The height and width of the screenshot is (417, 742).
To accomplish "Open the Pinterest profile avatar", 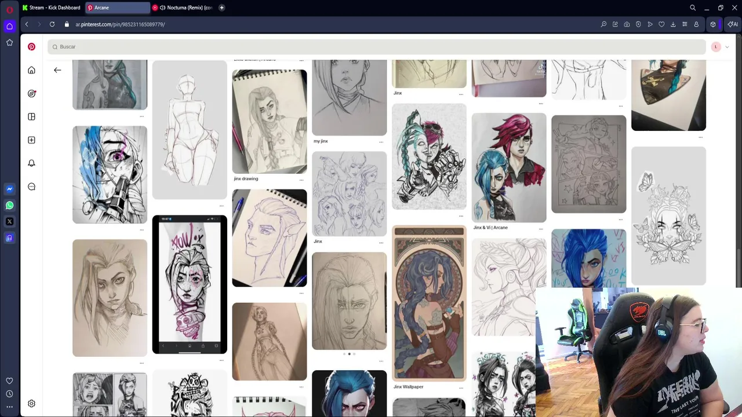I will click(716, 47).
